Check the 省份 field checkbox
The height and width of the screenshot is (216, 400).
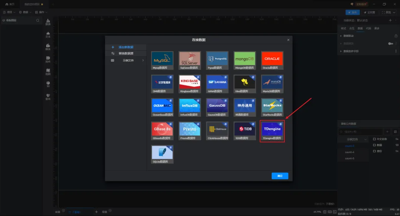click(x=374, y=151)
